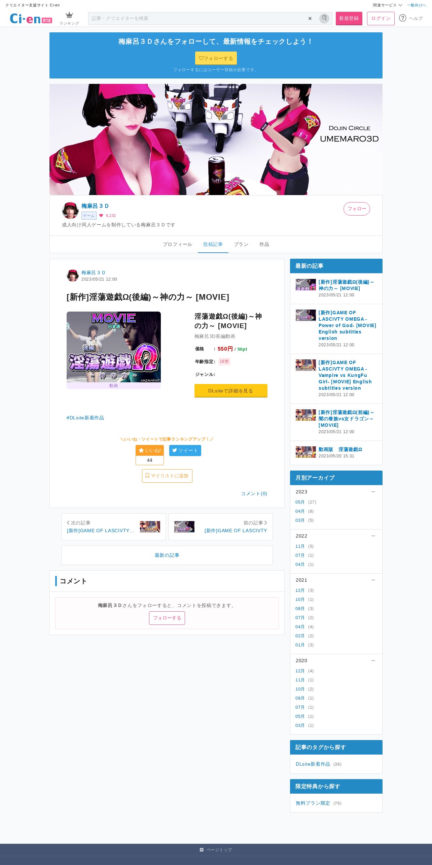Open コメント(0) link
The image size is (432, 865).
click(x=254, y=493)
